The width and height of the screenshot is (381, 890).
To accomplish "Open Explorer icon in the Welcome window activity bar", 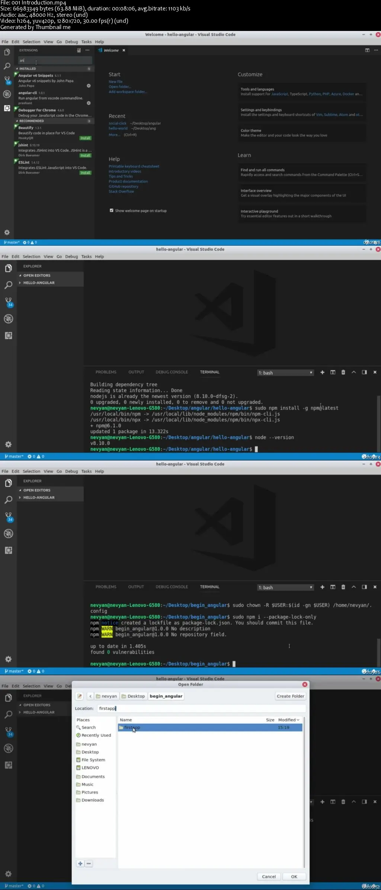I will point(7,52).
